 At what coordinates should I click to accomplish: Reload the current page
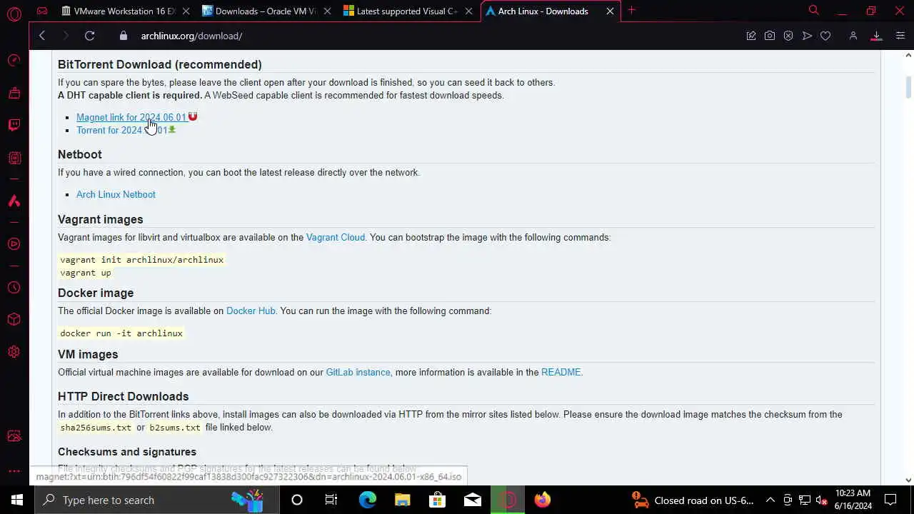[89, 36]
